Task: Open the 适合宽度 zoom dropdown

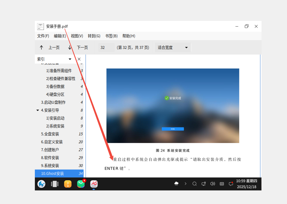Action: pyautogui.click(x=173, y=48)
